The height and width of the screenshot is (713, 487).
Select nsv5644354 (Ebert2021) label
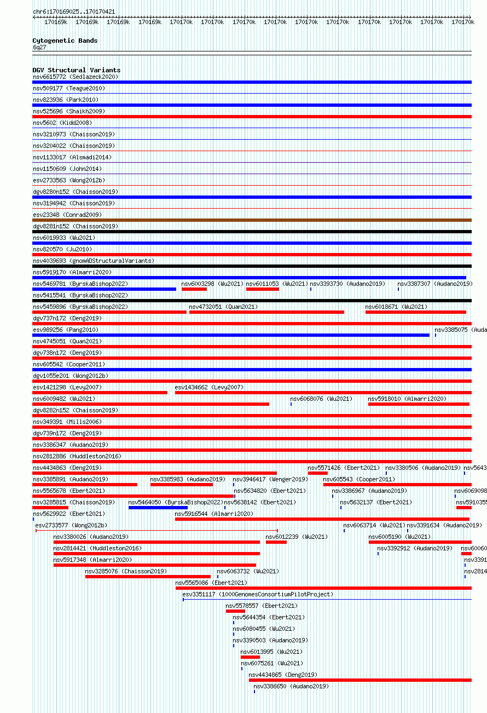(x=269, y=617)
